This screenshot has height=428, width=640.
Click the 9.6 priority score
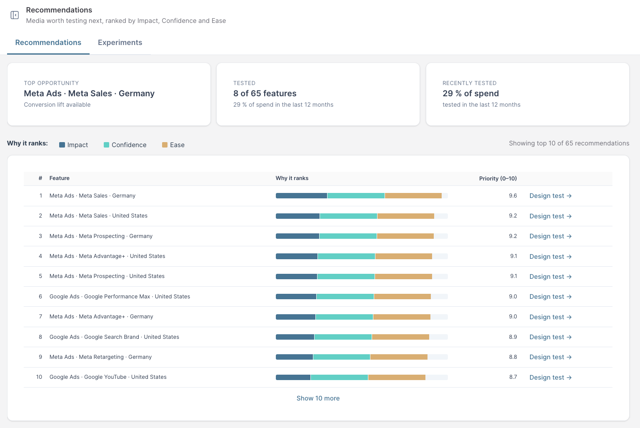tap(513, 196)
